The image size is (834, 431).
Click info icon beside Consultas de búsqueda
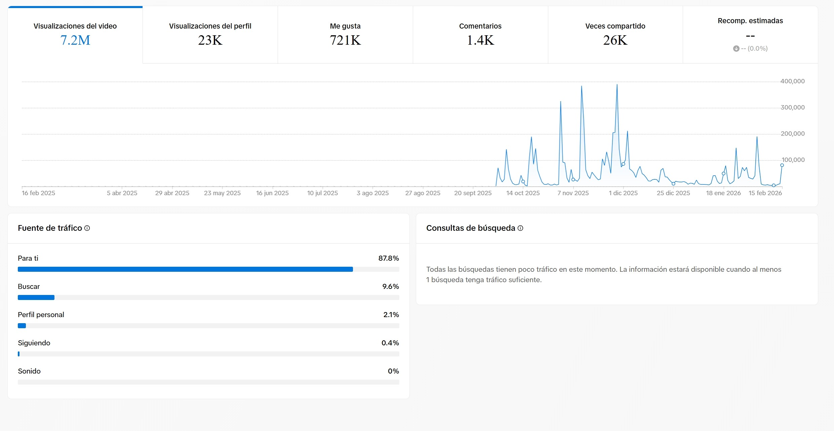click(520, 228)
